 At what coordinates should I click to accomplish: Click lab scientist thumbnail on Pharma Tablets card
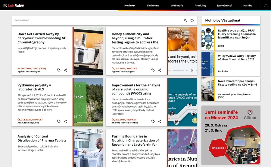(x=88, y=148)
